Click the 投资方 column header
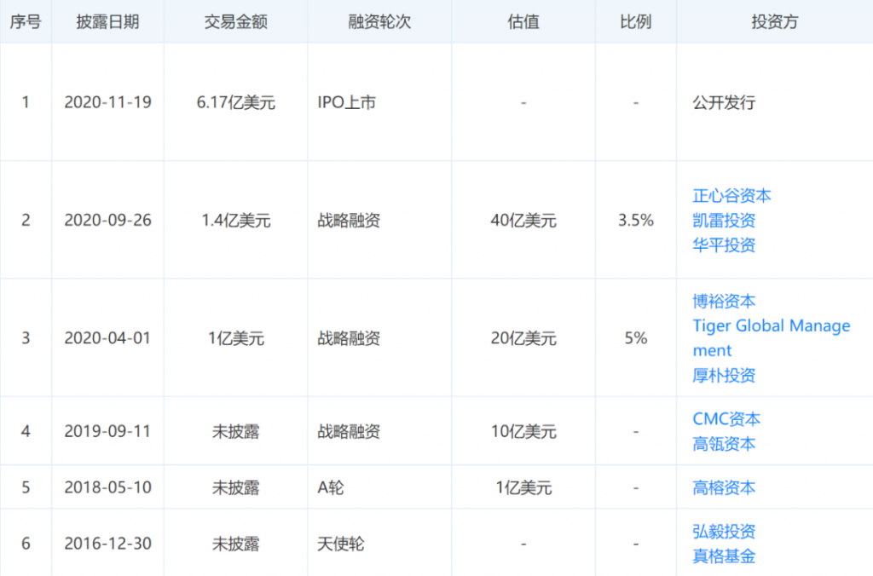The width and height of the screenshot is (873, 576). tap(774, 22)
